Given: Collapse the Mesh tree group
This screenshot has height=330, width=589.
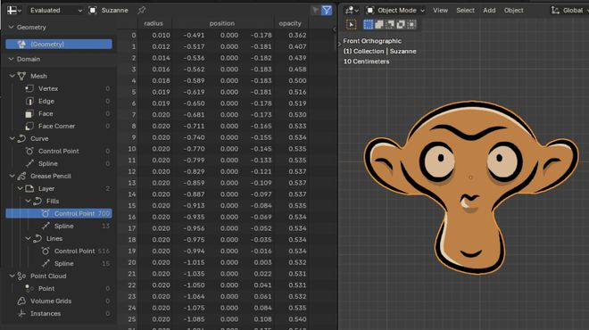Looking at the screenshot, I should coord(12,76).
